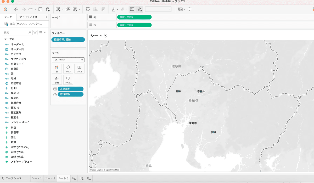This screenshot has height=183, width=314.
Task: Click the Save icon in toolbar
Action: 41,9
